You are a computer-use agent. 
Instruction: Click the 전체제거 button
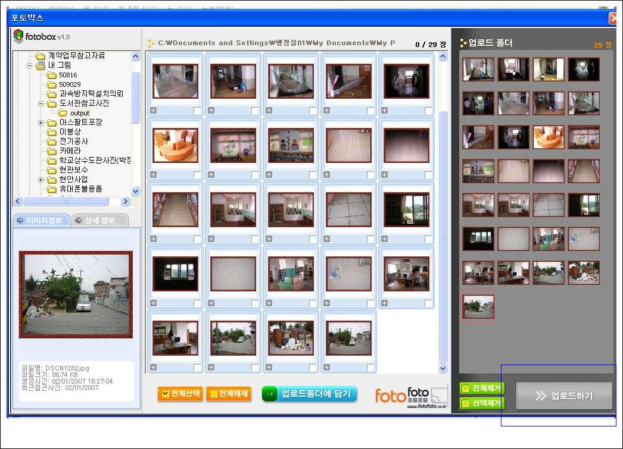click(482, 388)
